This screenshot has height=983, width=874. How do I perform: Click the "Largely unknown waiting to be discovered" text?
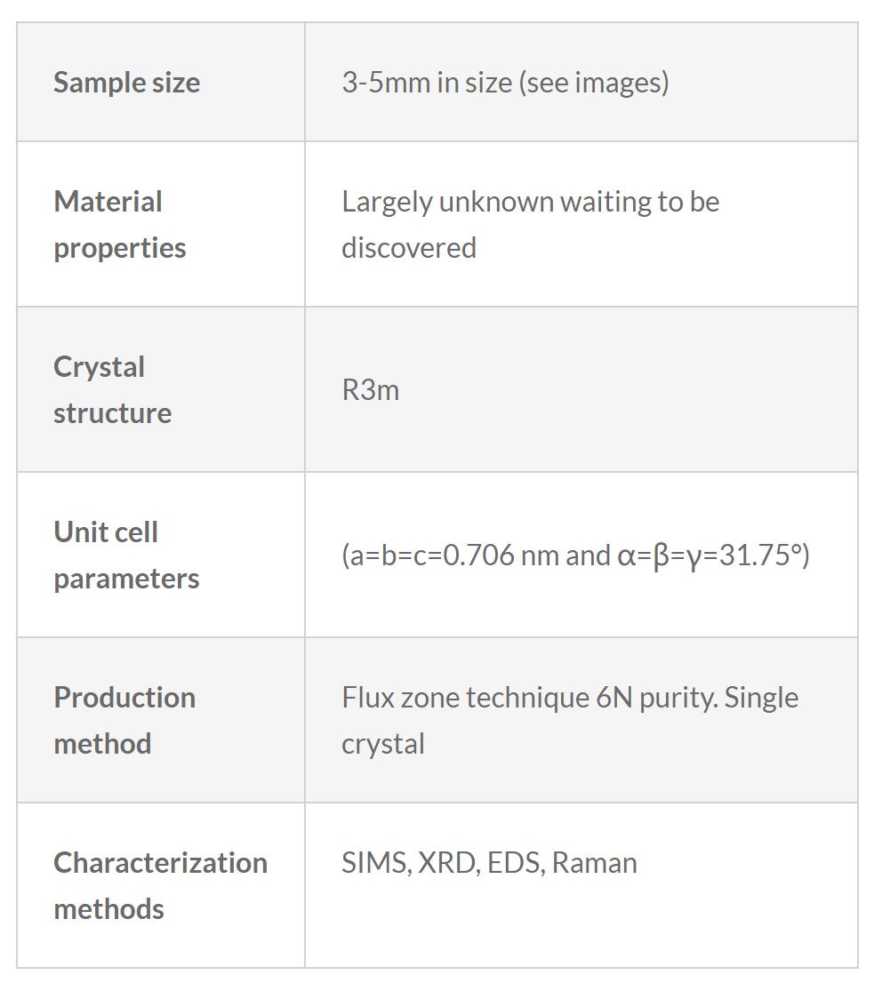[x=530, y=203]
